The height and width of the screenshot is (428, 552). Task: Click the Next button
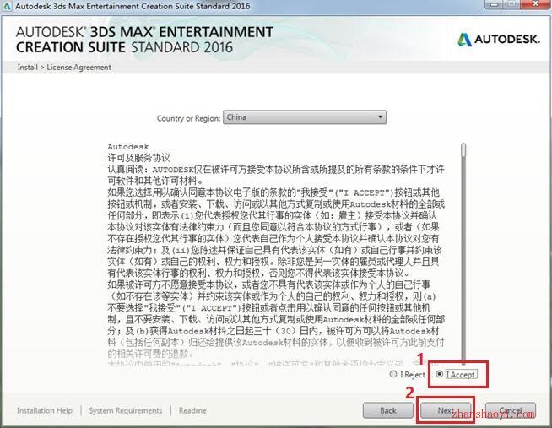(x=446, y=410)
